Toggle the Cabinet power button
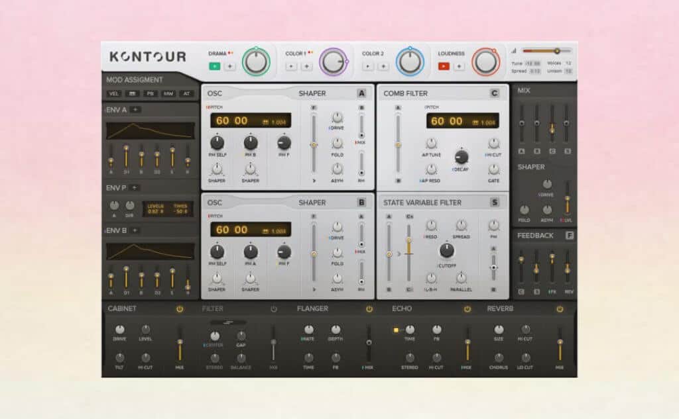Screen dimensions: 679x419 click(x=180, y=308)
